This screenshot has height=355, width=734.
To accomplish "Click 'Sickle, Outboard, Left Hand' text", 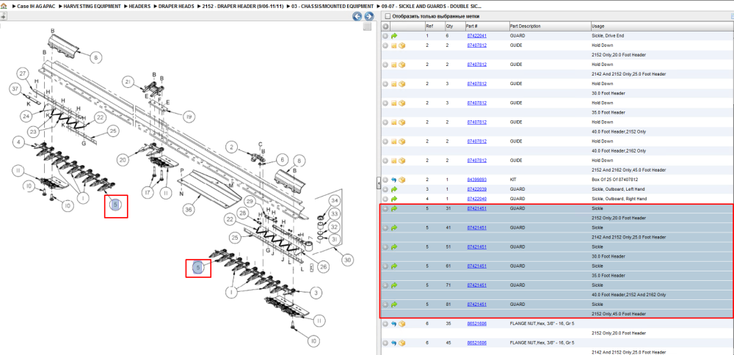I will 617,189.
